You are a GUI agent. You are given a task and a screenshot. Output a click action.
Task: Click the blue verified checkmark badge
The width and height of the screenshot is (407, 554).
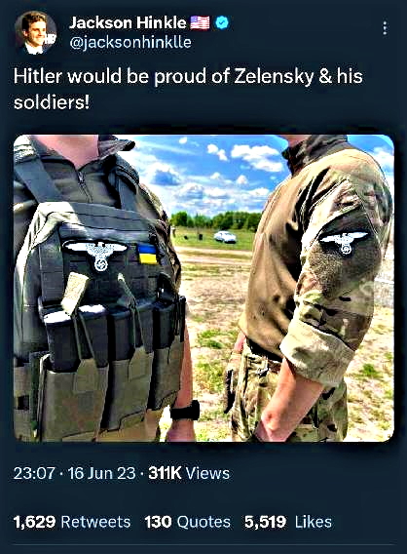click(x=222, y=23)
